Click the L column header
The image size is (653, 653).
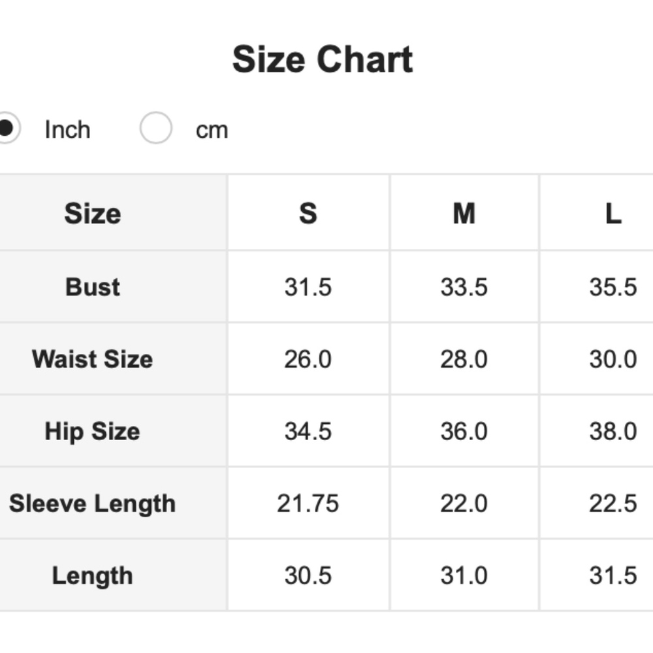(613, 214)
